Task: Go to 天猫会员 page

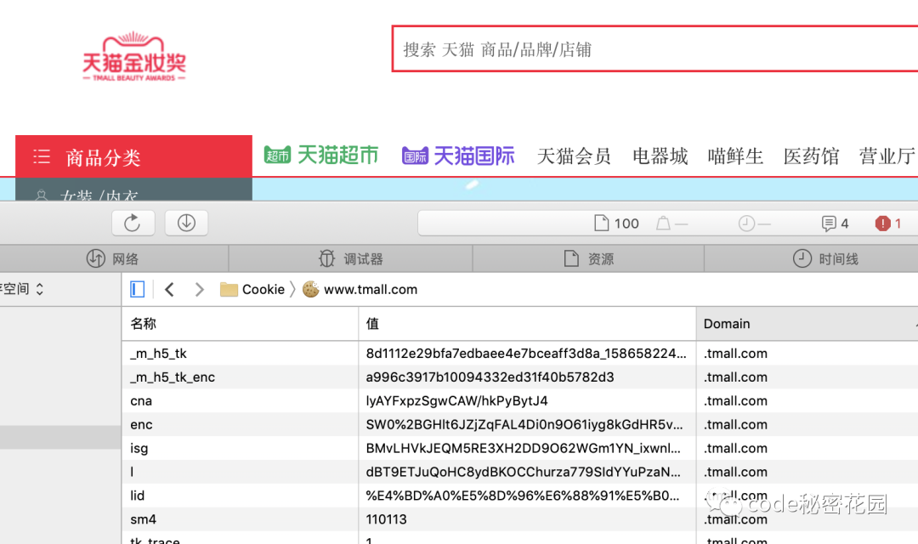Action: tap(574, 156)
